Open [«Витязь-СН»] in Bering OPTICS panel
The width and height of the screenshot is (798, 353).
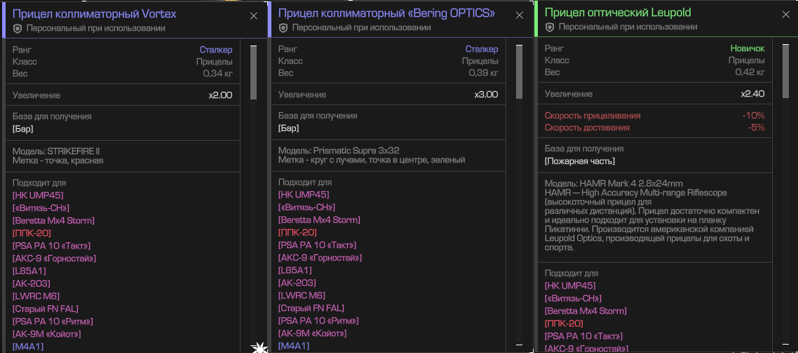(306, 207)
